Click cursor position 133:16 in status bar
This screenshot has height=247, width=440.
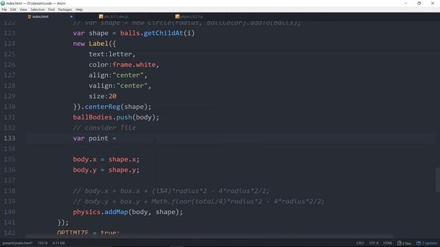click(43, 243)
